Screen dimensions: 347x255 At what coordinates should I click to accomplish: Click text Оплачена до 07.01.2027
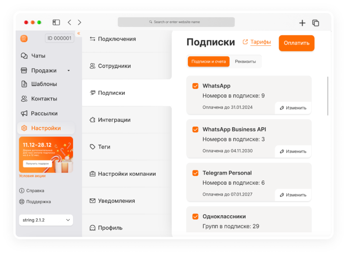[227, 194]
